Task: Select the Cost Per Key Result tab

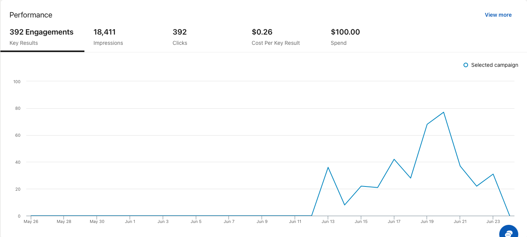Action: point(276,37)
